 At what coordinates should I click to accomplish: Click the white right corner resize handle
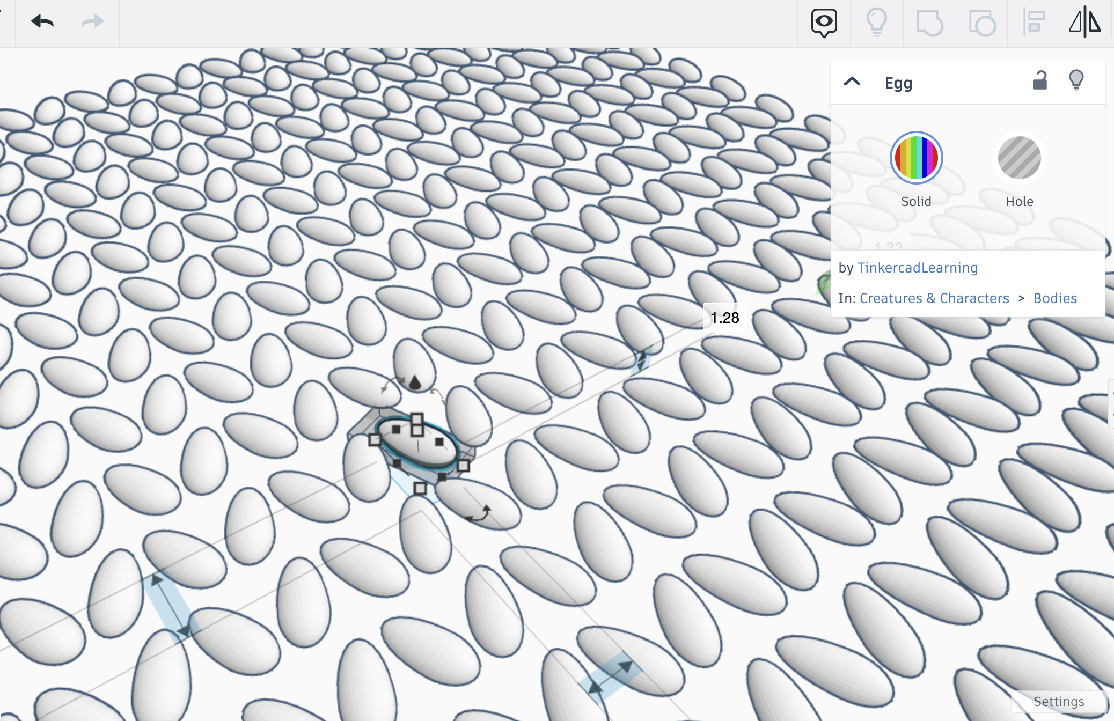(x=464, y=466)
